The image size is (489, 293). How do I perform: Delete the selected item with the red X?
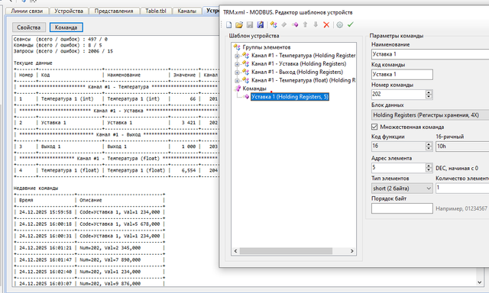[326, 24]
